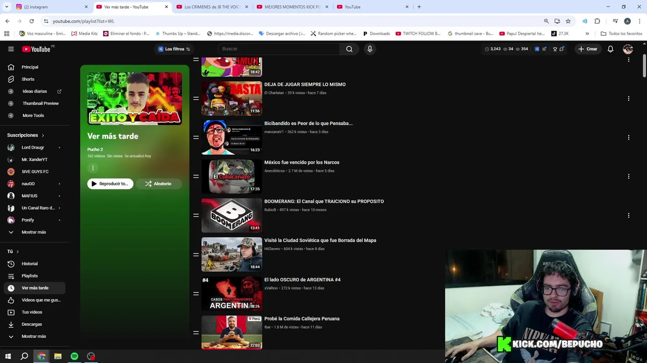The width and height of the screenshot is (647, 363).
Task: Expand the Tú section
Action: pos(13,251)
